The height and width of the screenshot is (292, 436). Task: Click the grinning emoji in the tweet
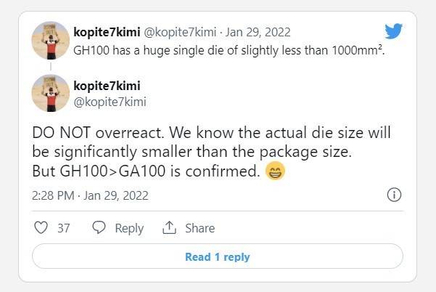(276, 171)
